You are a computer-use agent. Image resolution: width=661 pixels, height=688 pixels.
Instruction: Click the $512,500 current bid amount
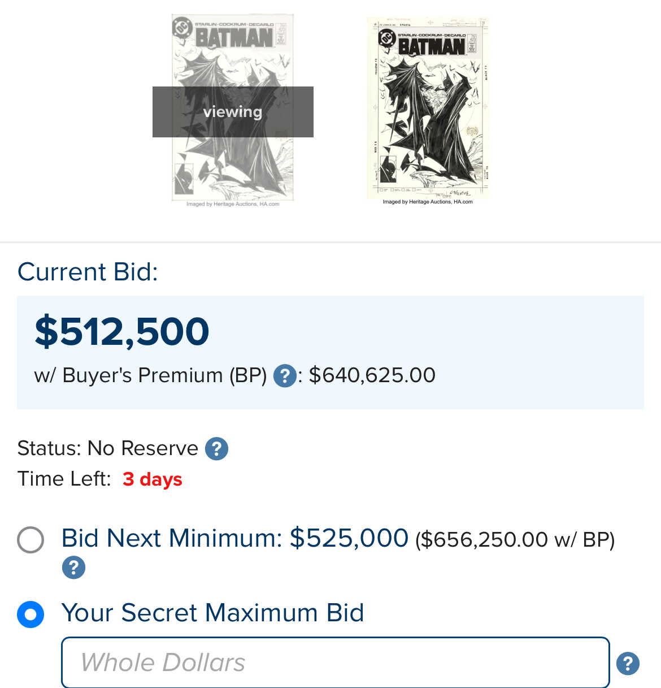(122, 331)
